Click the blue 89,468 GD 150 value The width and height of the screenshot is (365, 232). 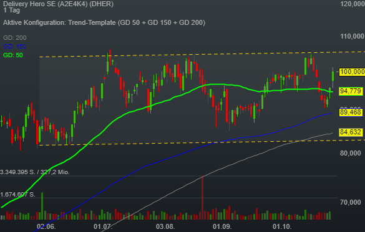350,113
